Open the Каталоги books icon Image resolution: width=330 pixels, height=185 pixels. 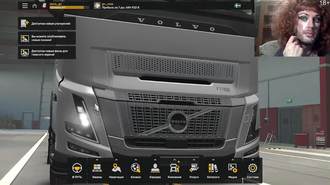pyautogui.click(x=213, y=168)
